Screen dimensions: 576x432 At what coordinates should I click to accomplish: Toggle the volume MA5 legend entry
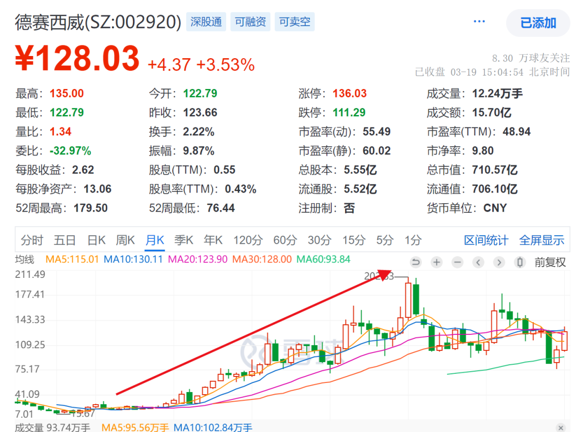(x=134, y=427)
